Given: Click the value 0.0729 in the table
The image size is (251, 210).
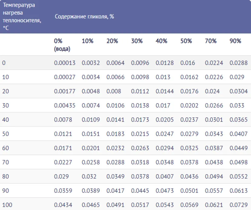Looking at the screenshot, I should pos(239,205).
